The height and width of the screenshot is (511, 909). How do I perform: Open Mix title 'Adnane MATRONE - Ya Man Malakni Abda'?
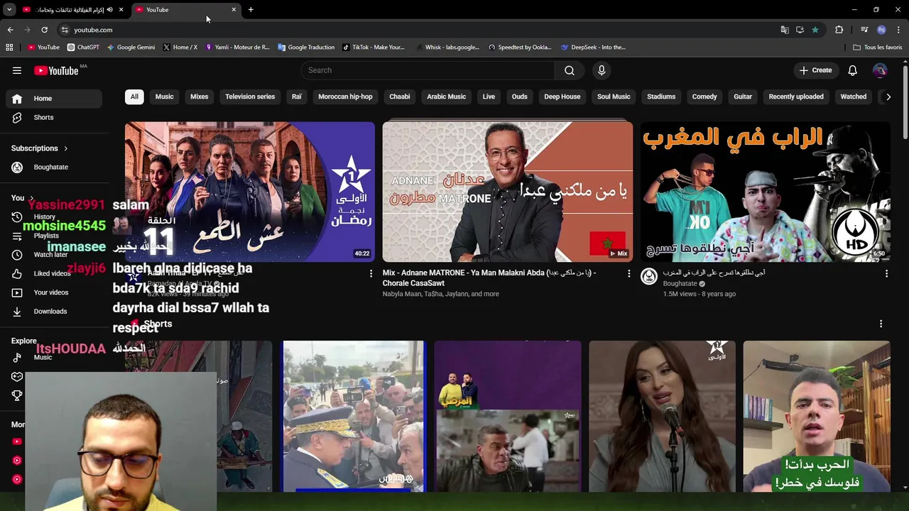489,278
